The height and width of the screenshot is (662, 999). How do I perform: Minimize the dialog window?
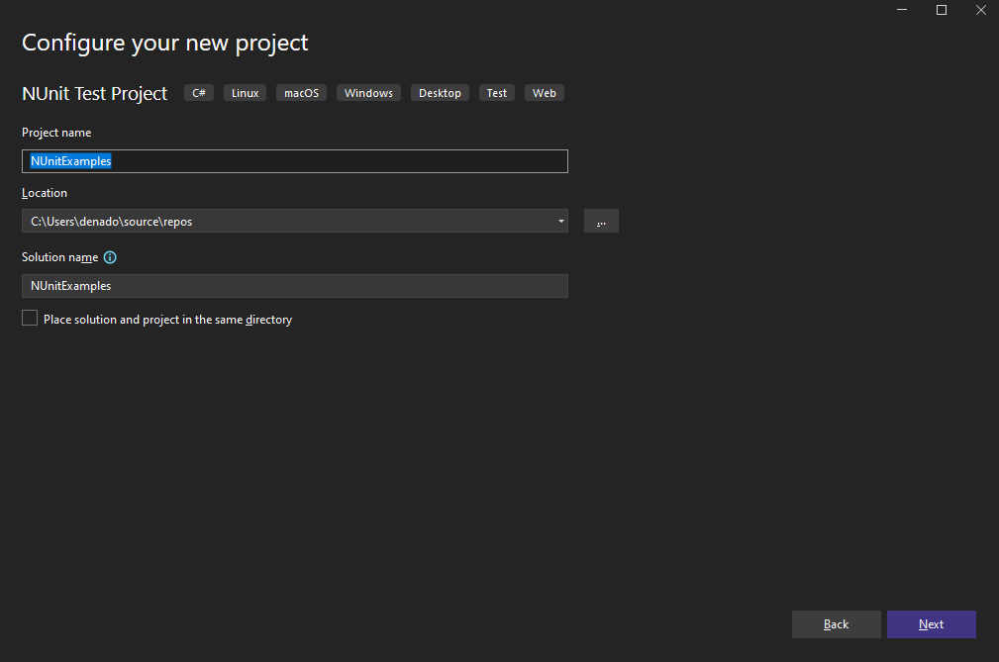point(902,10)
